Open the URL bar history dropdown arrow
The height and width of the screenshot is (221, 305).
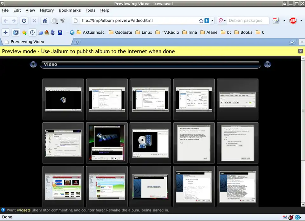[x=213, y=21]
